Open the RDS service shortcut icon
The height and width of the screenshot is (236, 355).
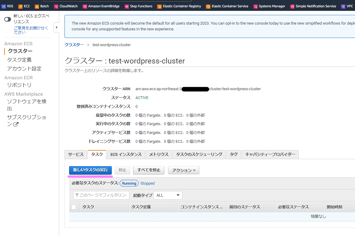[3, 7]
